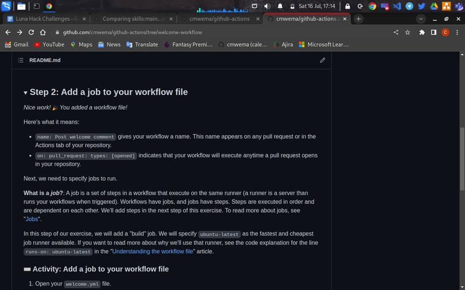Image resolution: width=465 pixels, height=290 pixels.
Task: Open the orange diagram app launcher
Action: tap(447, 6)
